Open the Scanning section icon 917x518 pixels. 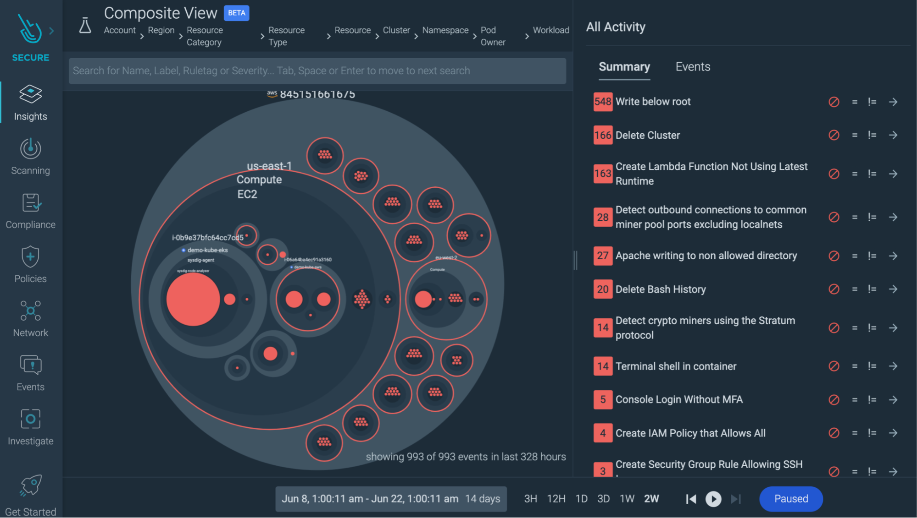(x=30, y=149)
